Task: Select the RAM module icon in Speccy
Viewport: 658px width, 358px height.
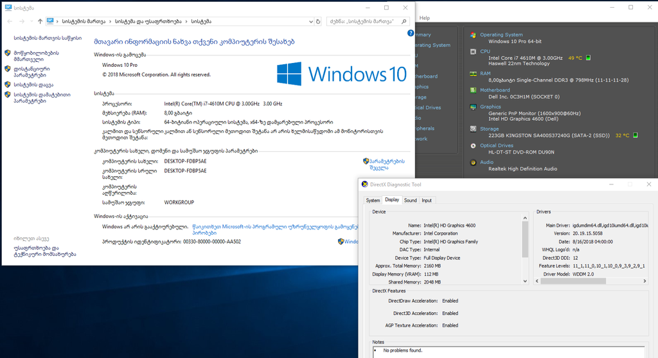Action: point(474,74)
